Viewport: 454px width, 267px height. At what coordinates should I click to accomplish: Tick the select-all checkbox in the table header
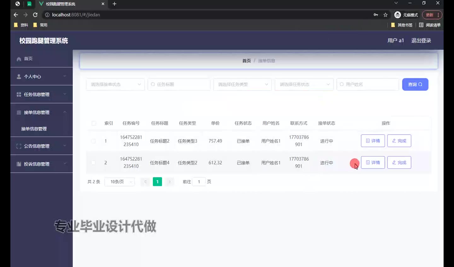coord(94,123)
